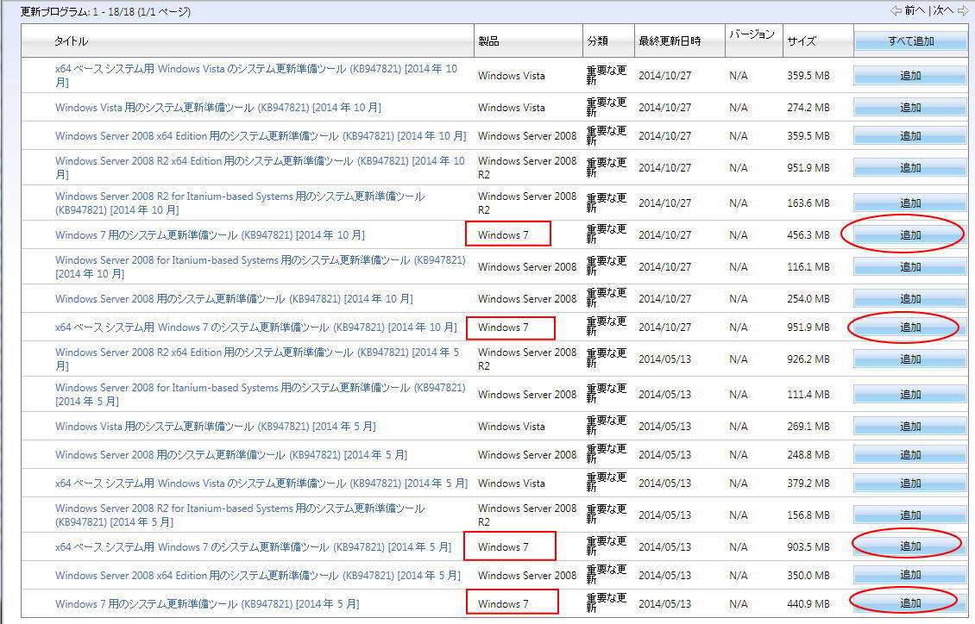Add the 274.2 MB Windows Vista update
This screenshot has height=624, width=975.
[910, 108]
